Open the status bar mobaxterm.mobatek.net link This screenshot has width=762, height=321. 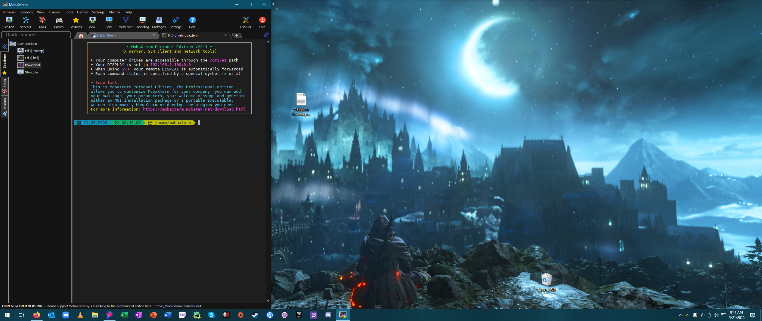178,306
